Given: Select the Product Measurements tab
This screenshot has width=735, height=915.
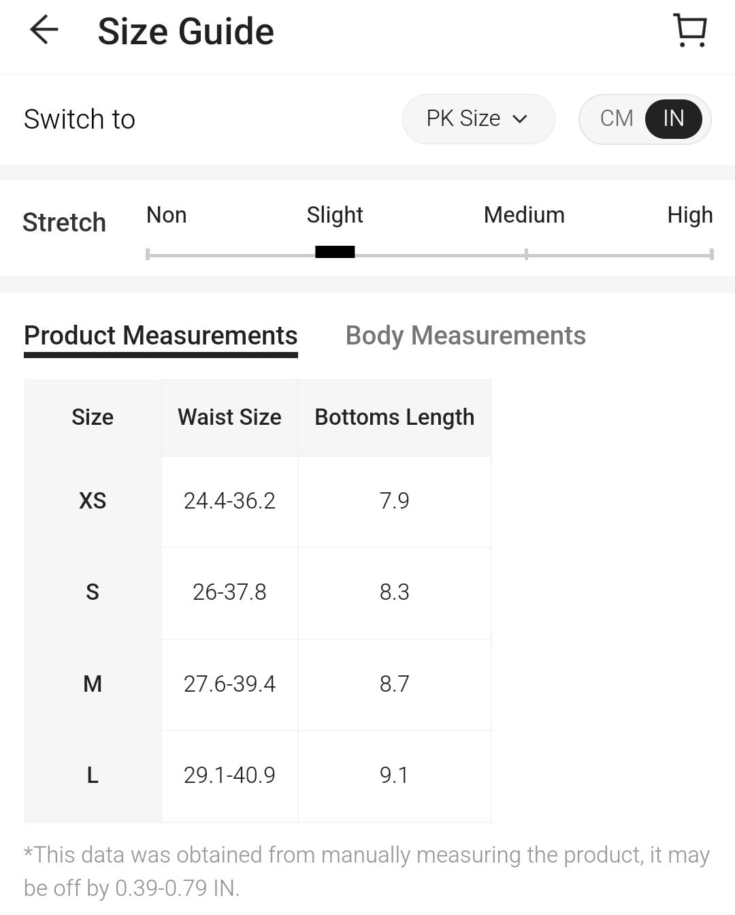Looking at the screenshot, I should pos(161,336).
